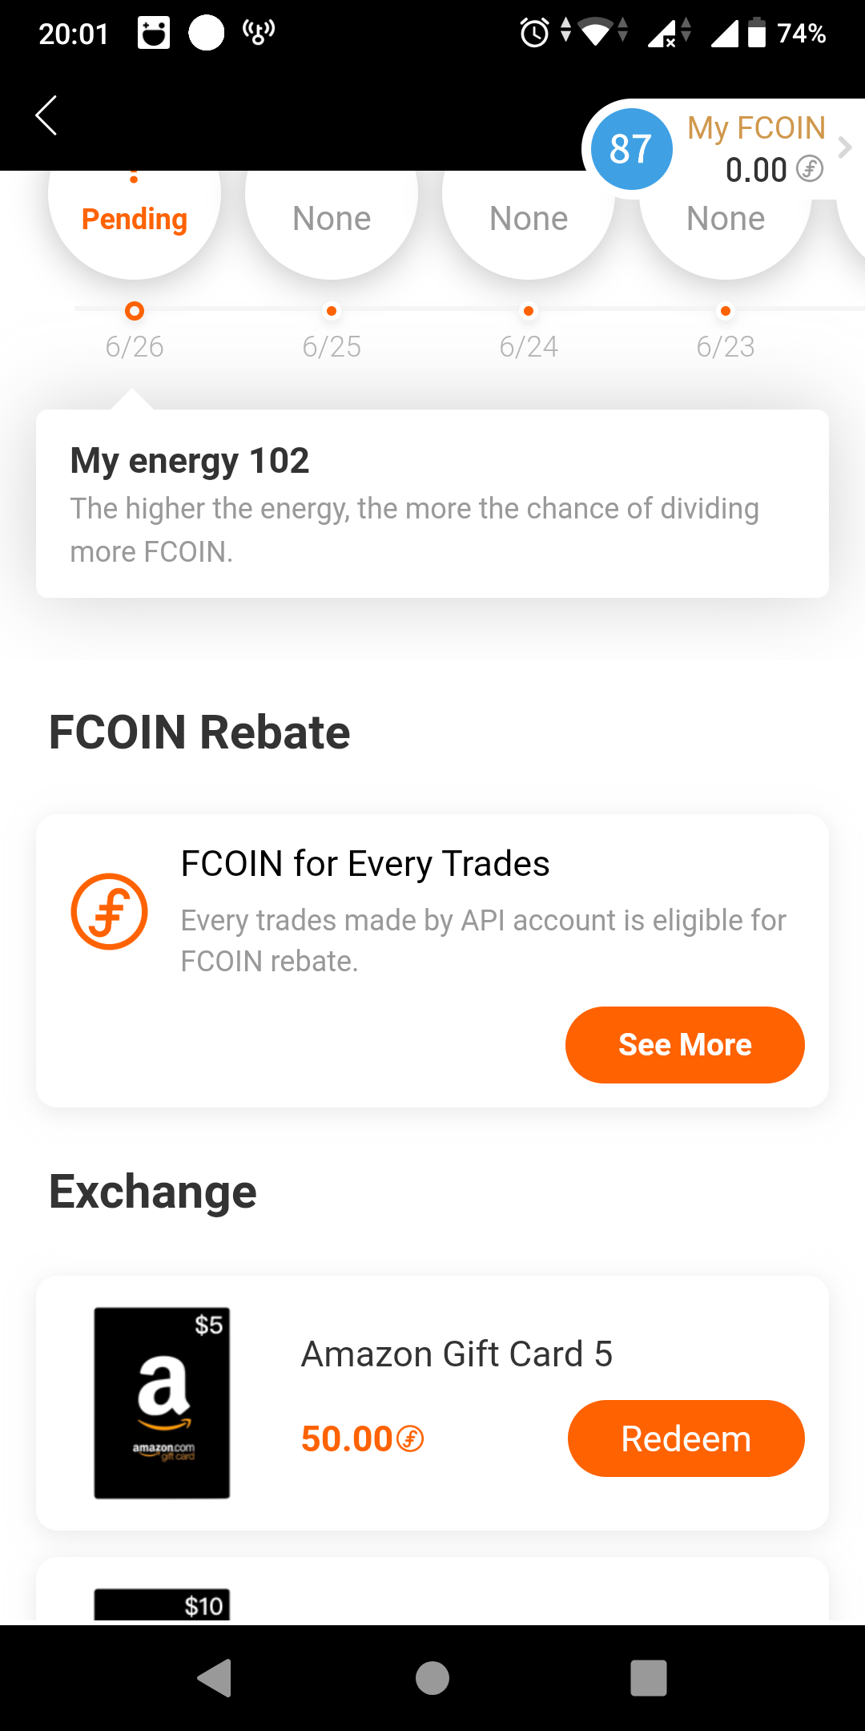
Task: Tap the orange FCOIN rebate logo
Action: 109,911
